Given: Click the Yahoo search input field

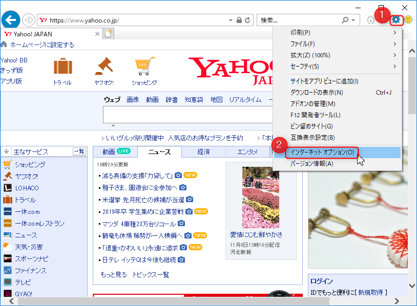Looking at the screenshot, I should (188, 115).
